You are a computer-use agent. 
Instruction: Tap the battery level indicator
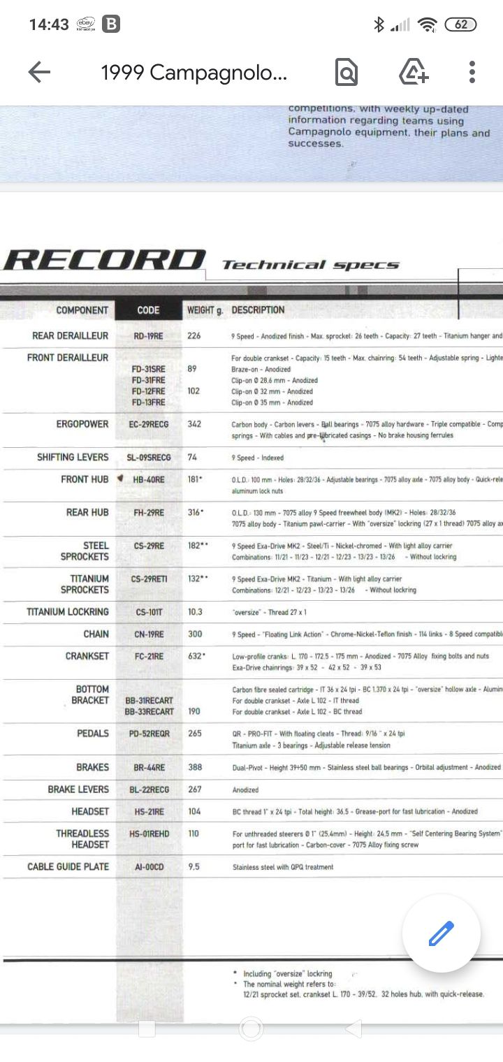460,24
